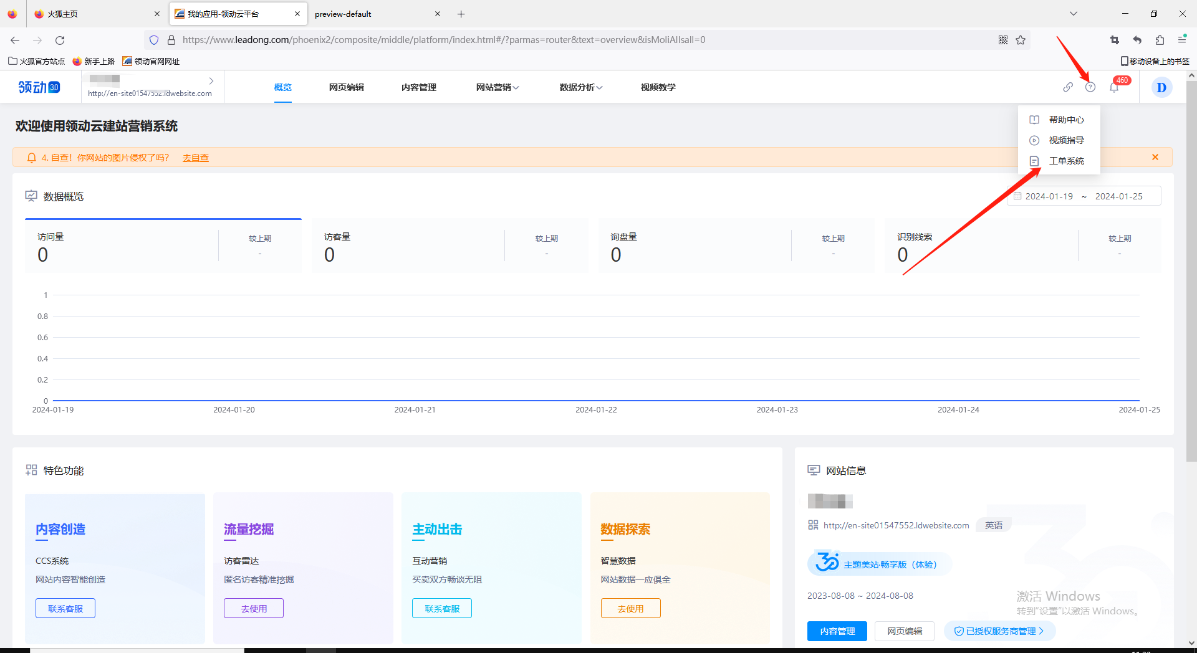This screenshot has height=653, width=1197.
Task: Click the notification bell icon
Action: coord(1114,87)
